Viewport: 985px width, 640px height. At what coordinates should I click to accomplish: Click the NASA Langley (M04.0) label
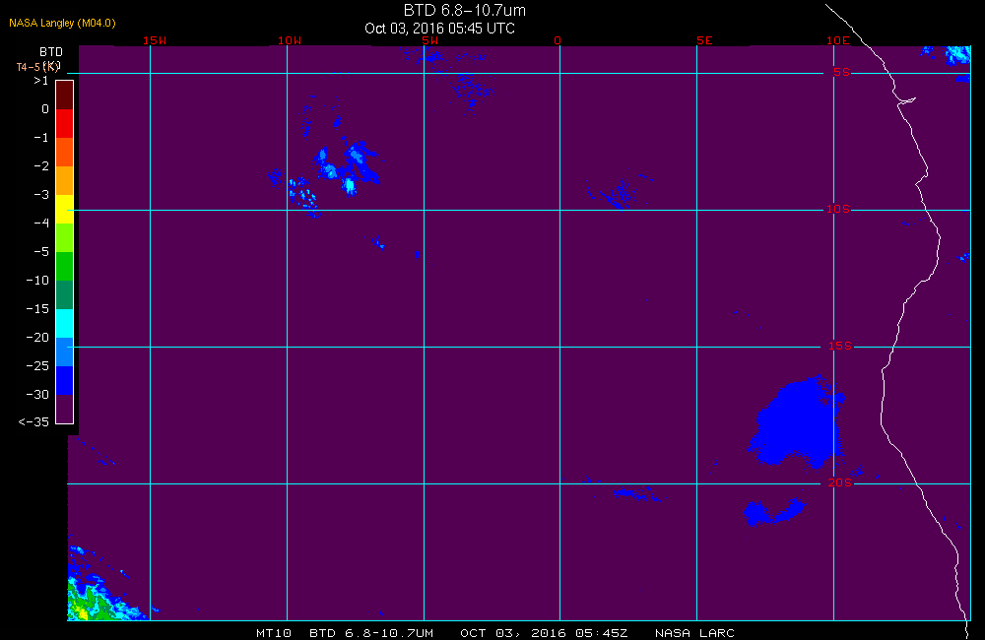62,23
